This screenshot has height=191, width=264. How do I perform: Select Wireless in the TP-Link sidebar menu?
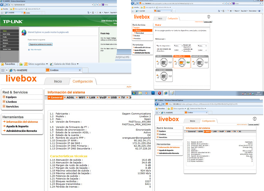[x=5, y=43]
